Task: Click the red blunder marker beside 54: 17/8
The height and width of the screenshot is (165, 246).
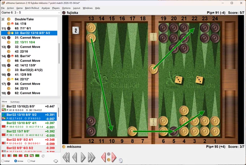Action: (x=12, y=24)
